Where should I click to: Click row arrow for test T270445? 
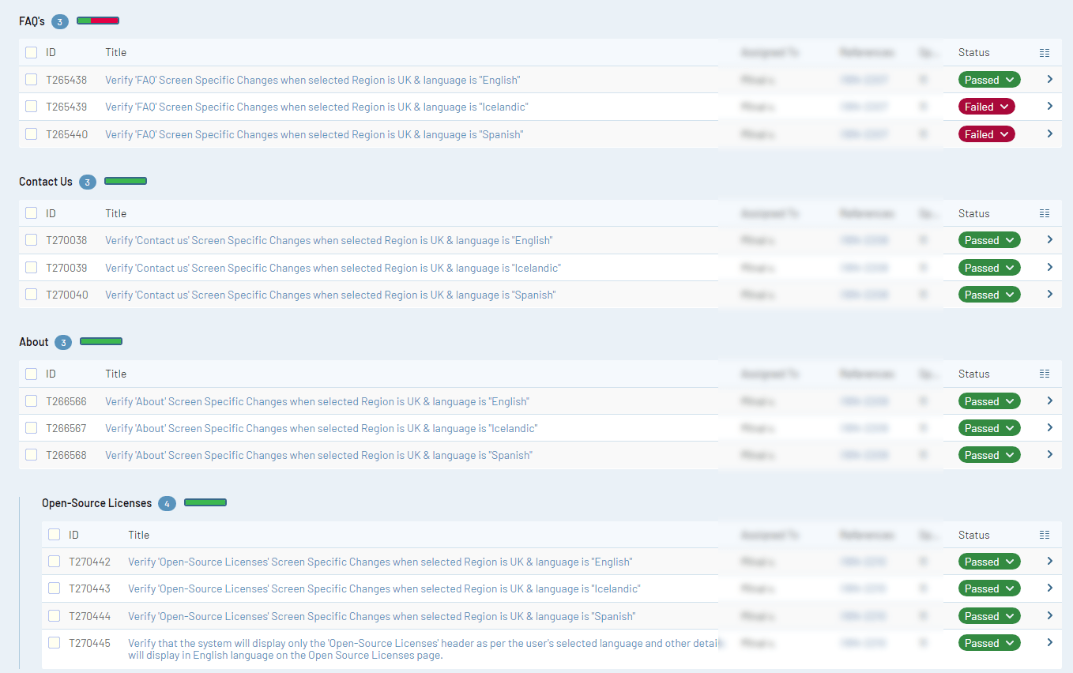point(1049,643)
